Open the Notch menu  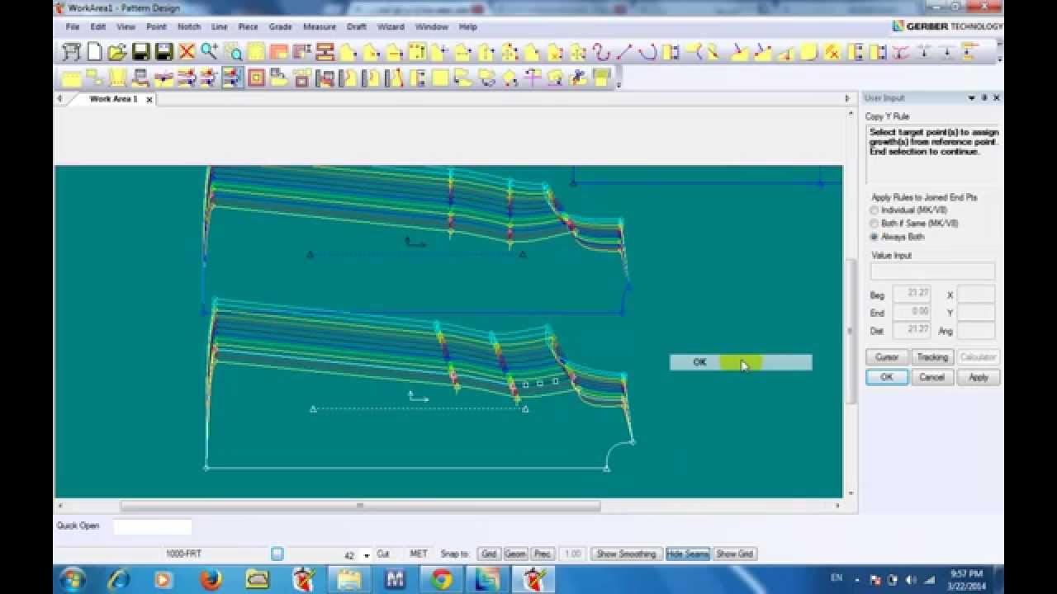pyautogui.click(x=189, y=26)
